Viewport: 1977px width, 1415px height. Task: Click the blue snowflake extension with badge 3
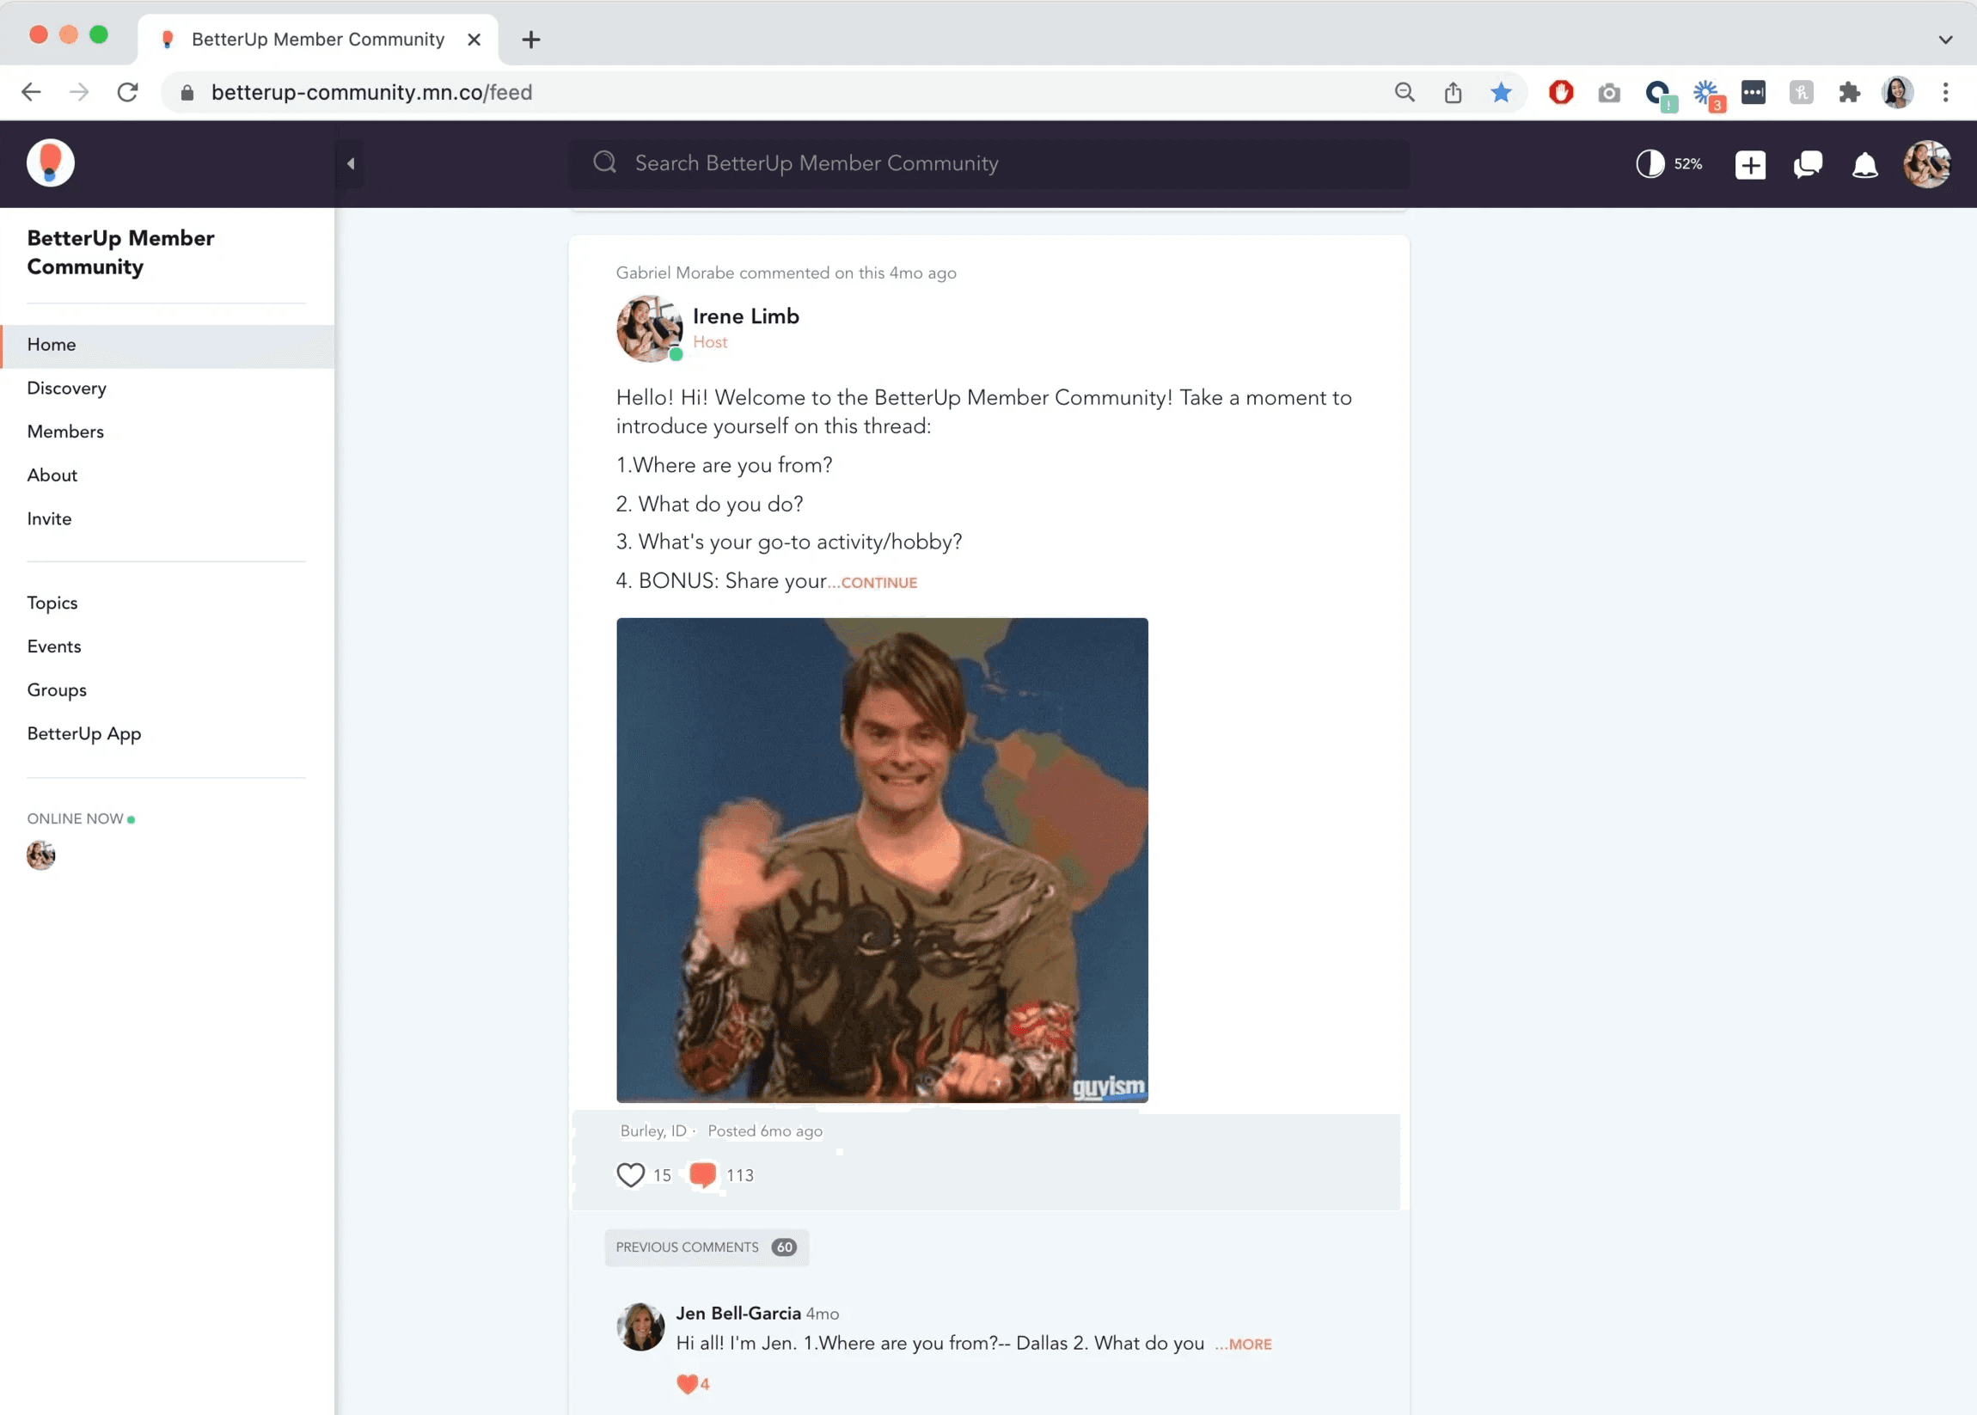(x=1707, y=94)
